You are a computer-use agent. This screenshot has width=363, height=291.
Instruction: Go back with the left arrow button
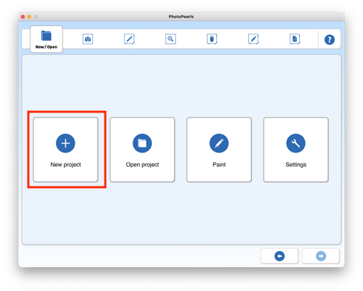pyautogui.click(x=280, y=256)
